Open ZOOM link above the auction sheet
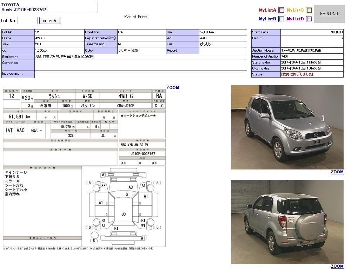This screenshot has height=280, width=358. click(x=173, y=88)
